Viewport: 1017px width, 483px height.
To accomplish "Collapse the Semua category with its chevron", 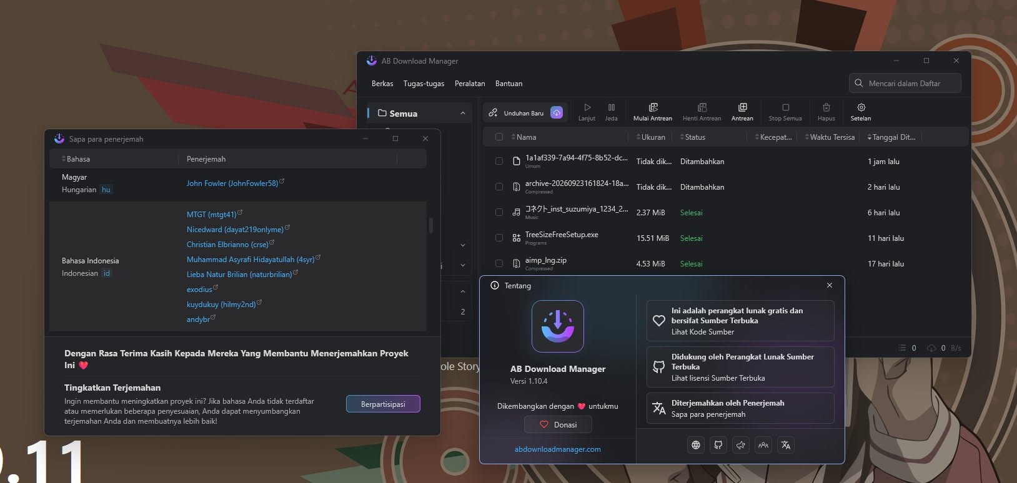I will pos(463,114).
